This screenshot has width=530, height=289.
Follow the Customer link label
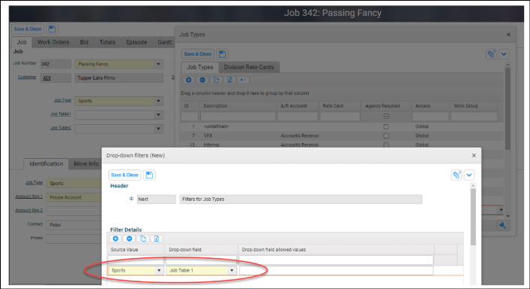pos(27,77)
